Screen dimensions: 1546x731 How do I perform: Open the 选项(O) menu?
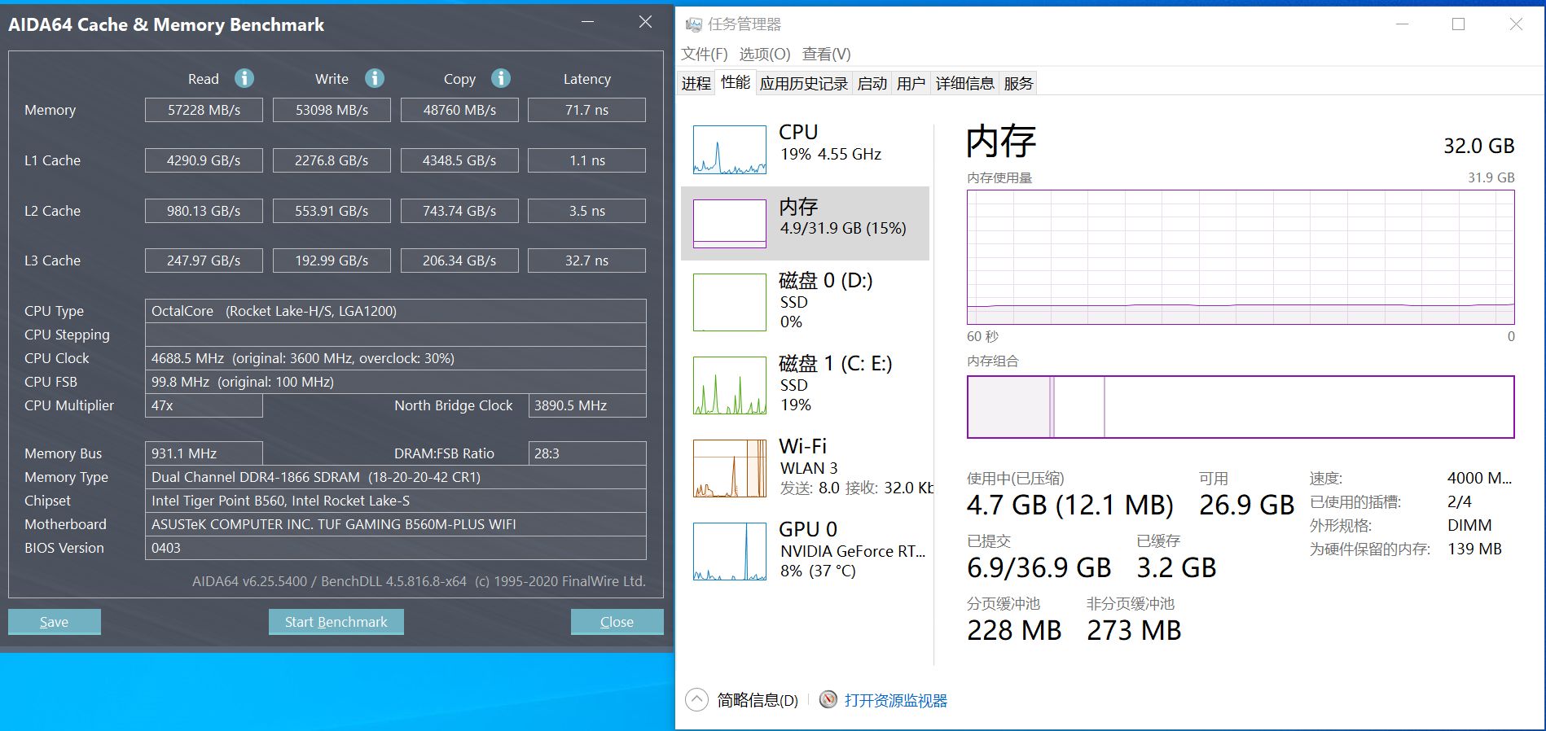765,54
